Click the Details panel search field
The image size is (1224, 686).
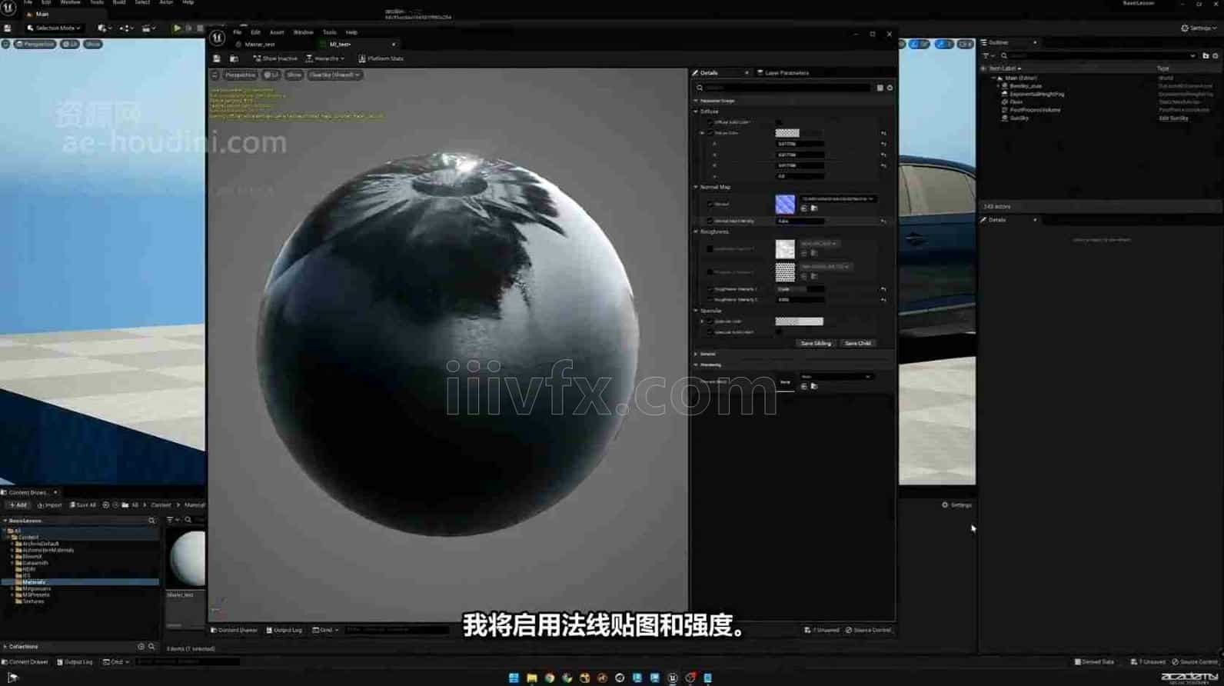(784, 88)
